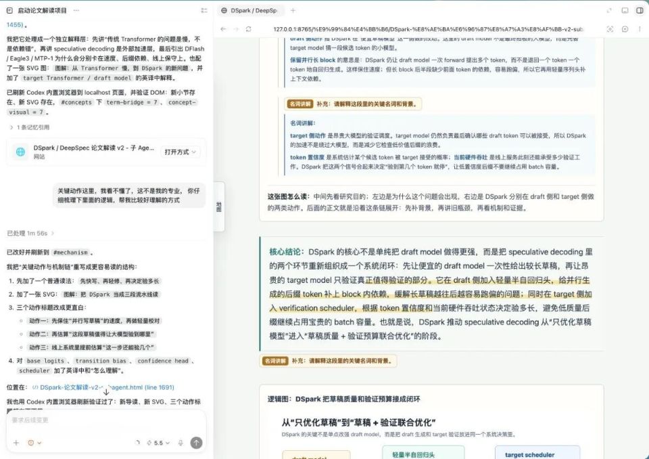Click the 动作一 bullet code tag
Viewport: 649px width, 459px height.
point(94,320)
